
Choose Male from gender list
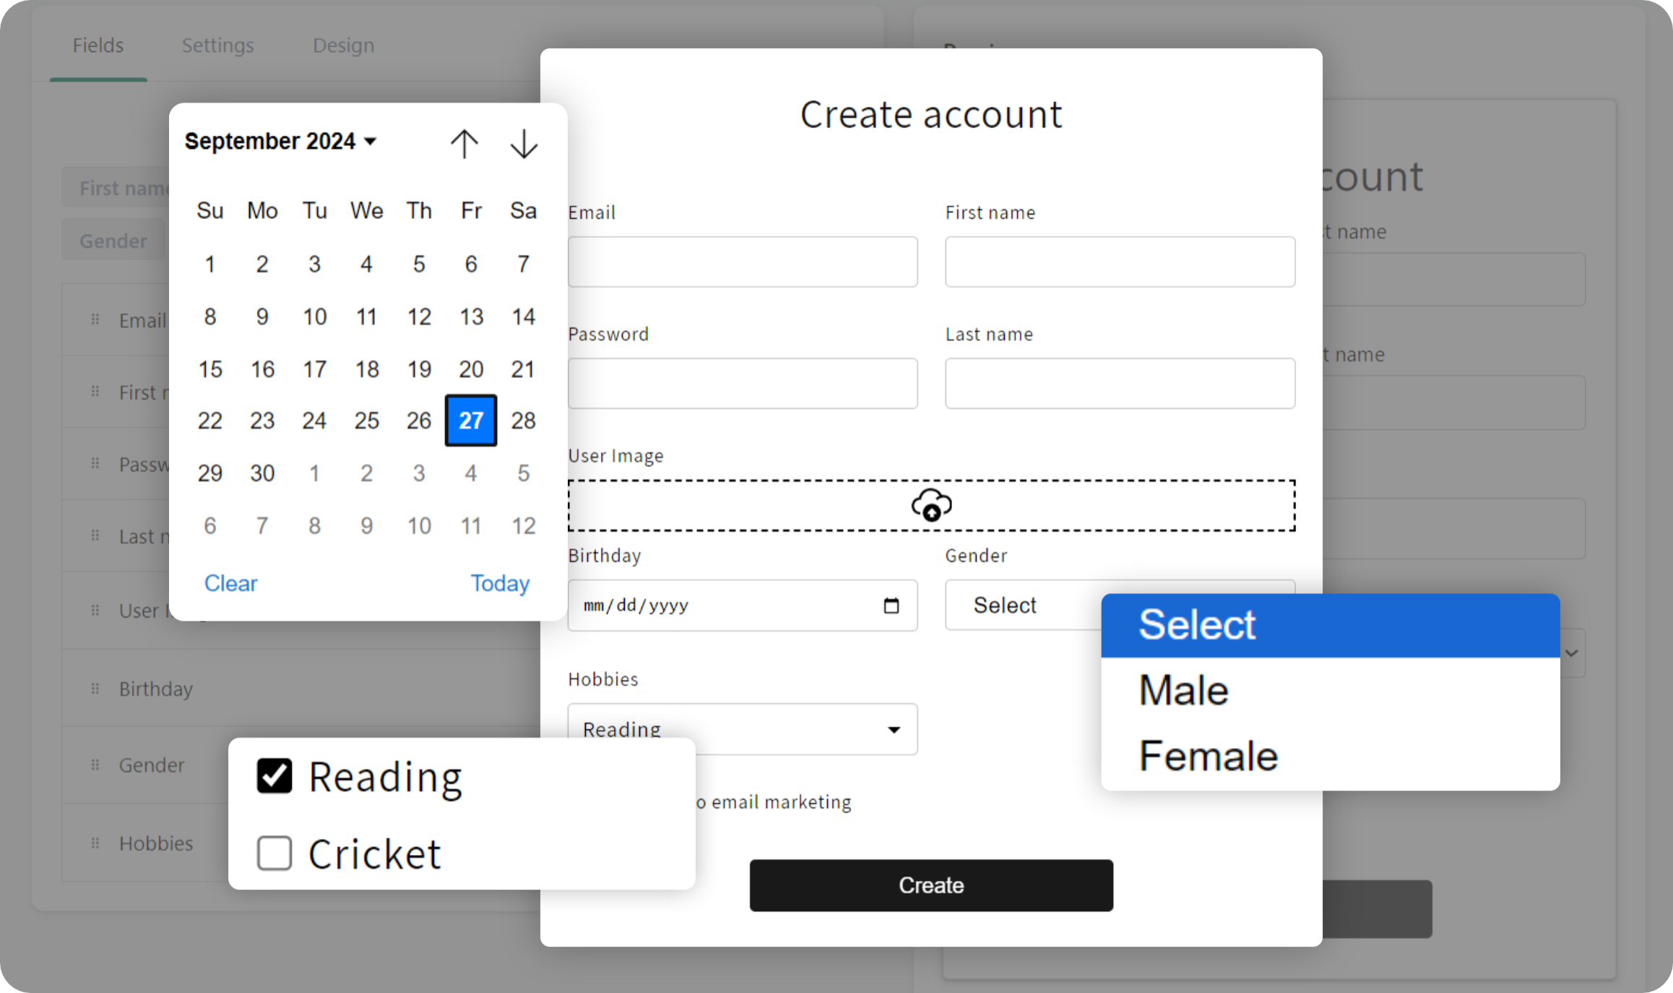click(1330, 690)
